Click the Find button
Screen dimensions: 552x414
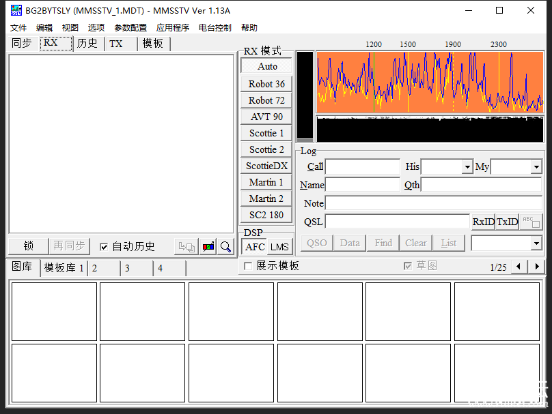(x=383, y=243)
